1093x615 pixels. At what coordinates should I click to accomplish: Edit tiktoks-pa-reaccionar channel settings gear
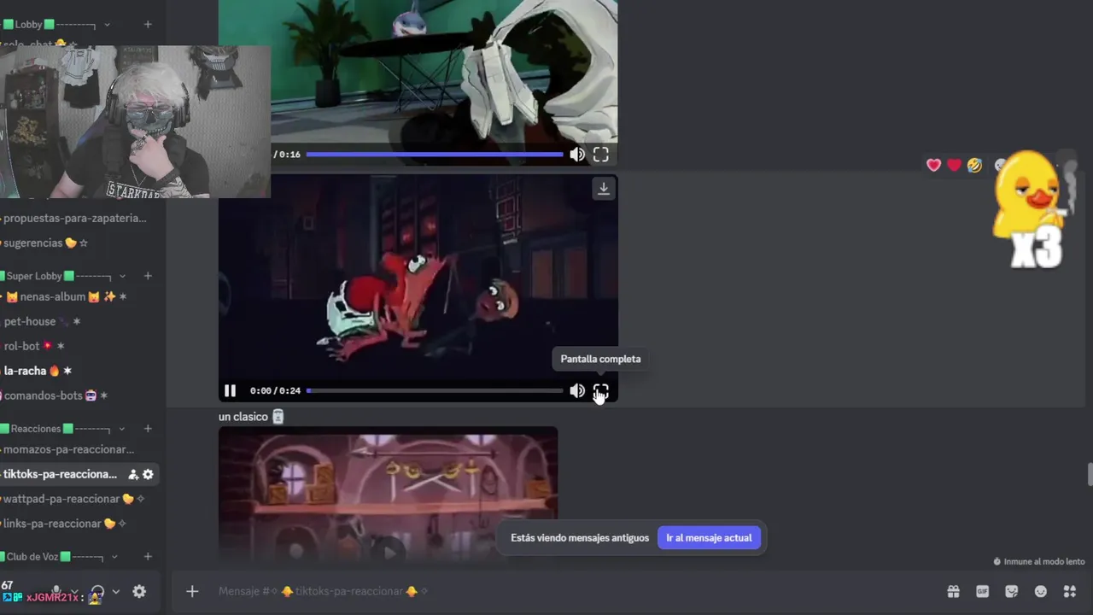(x=148, y=474)
